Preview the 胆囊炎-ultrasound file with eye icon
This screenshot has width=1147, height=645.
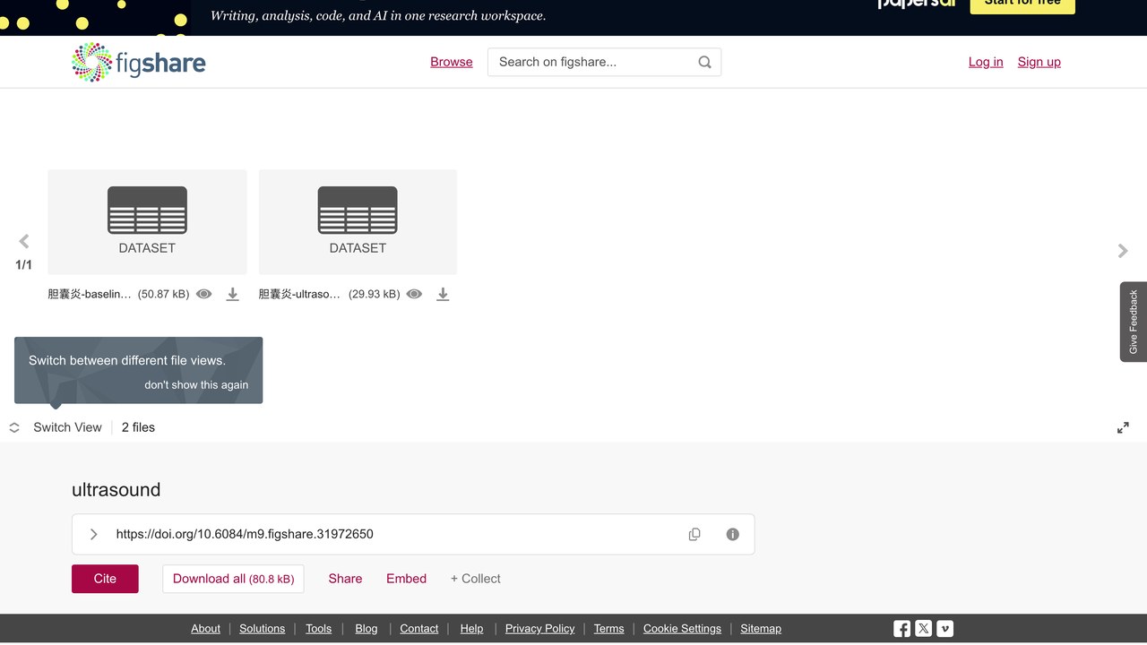pyautogui.click(x=414, y=294)
